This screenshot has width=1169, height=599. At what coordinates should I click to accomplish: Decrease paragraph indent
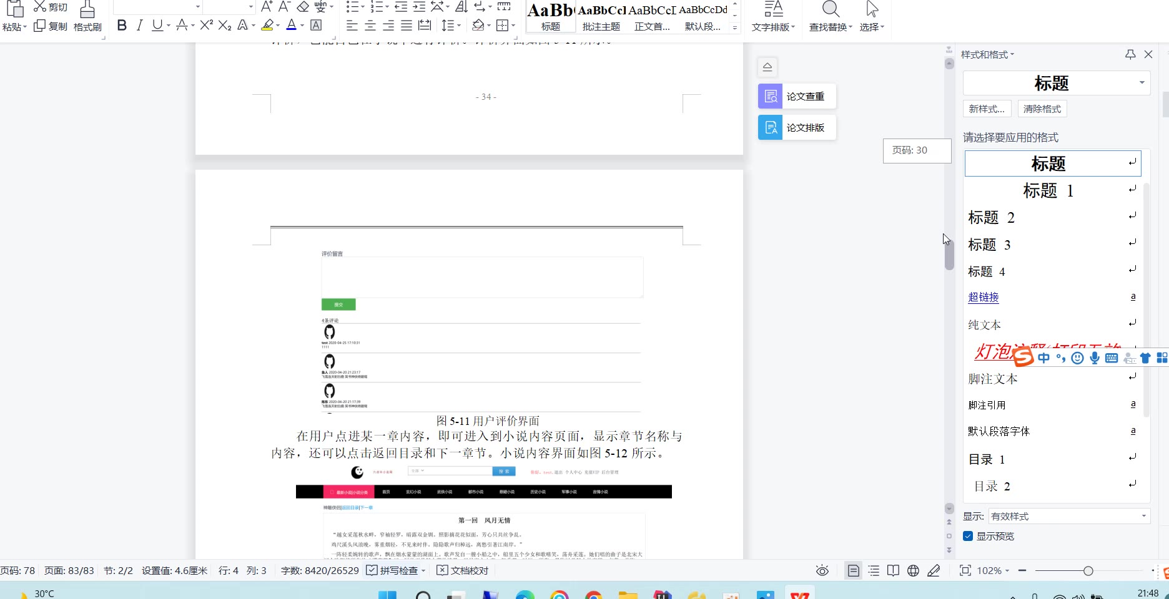click(401, 7)
